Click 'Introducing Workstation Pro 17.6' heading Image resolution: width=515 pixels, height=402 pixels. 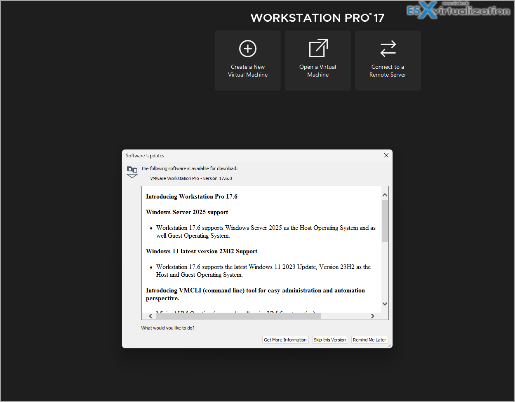[x=192, y=196]
